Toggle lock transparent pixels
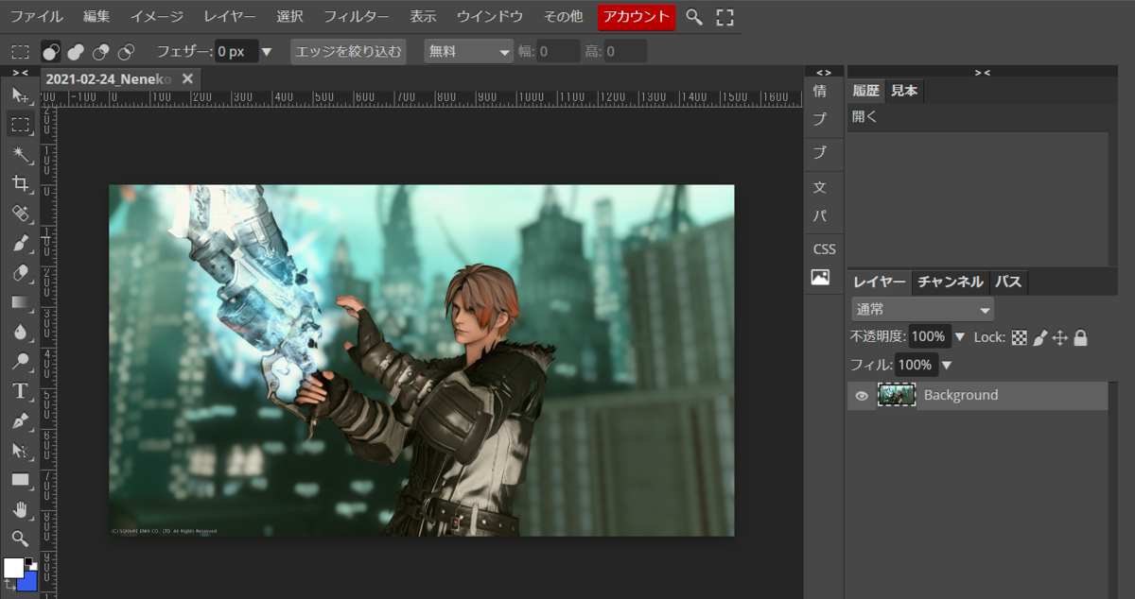The width and height of the screenshot is (1135, 599). [1019, 337]
